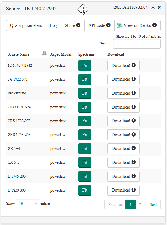This screenshot has width=167, height=225.
Task: Fit spectrum for the Background row
Action: point(85,93)
